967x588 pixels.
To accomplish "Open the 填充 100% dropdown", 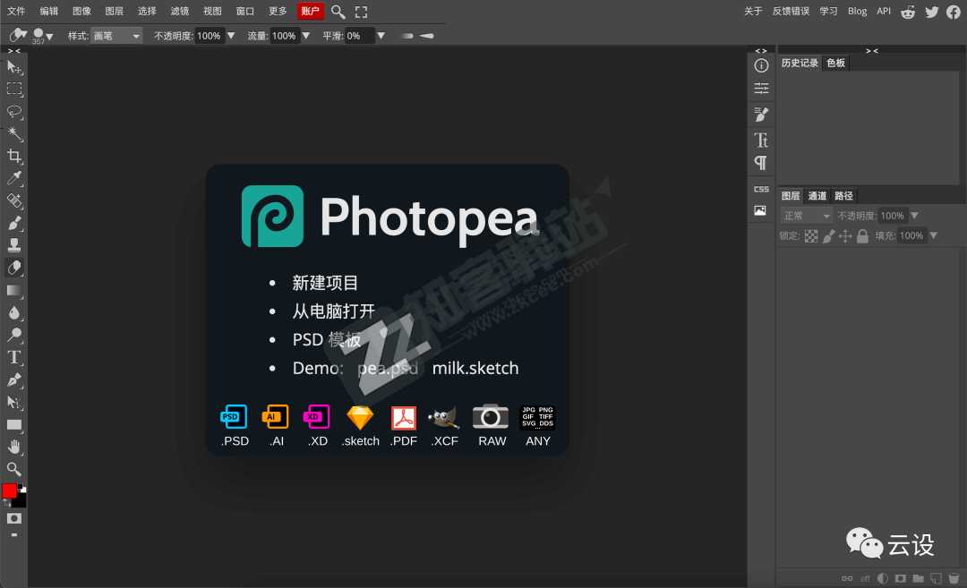I will 933,235.
